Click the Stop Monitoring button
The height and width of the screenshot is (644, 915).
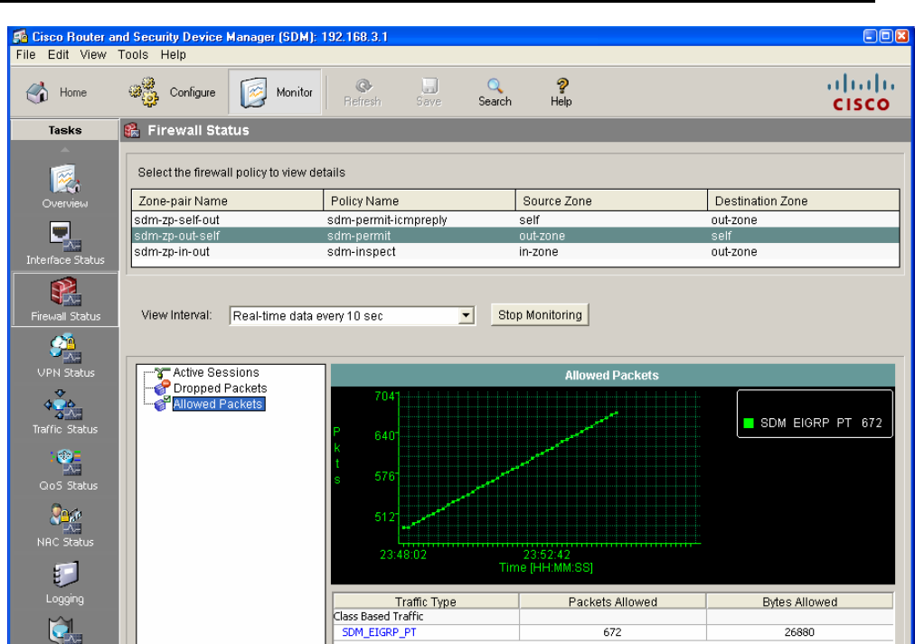coord(540,314)
